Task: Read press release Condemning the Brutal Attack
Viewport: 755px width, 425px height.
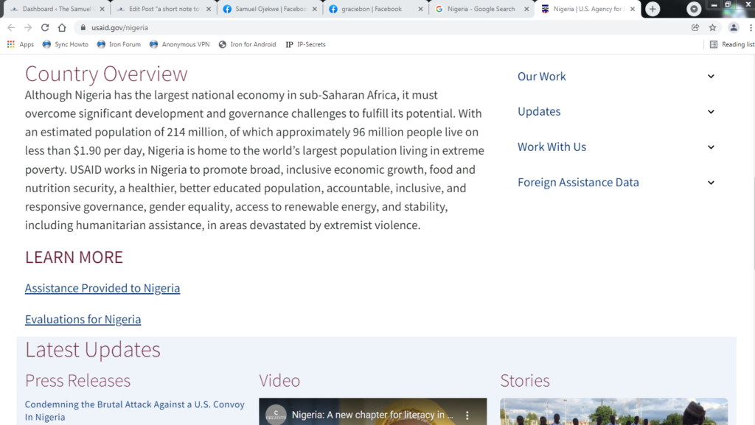Action: [x=135, y=410]
